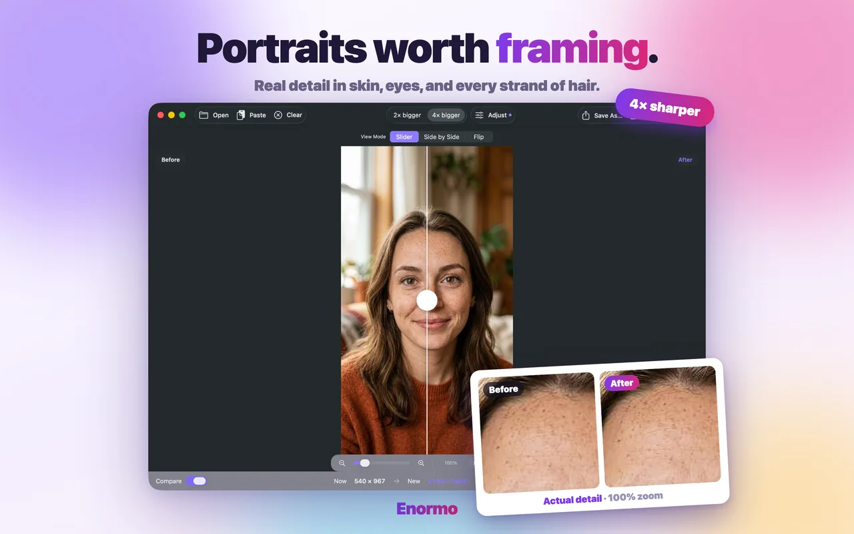Click the round before/after divider handle
The height and width of the screenshot is (534, 854).
(x=427, y=300)
